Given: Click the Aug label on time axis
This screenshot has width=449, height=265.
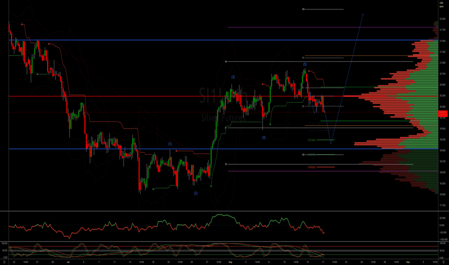Looking at the screenshot, I should pyautogui.click(x=230, y=262).
